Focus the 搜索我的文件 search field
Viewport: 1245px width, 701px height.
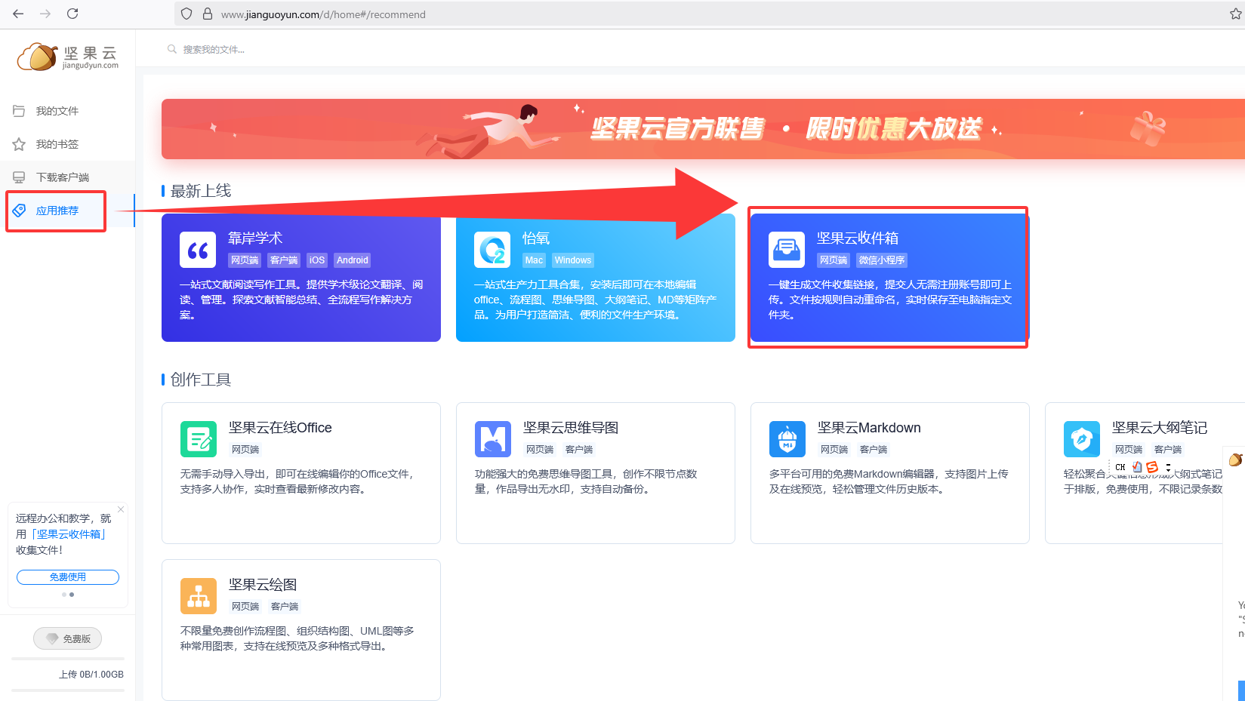(x=213, y=49)
